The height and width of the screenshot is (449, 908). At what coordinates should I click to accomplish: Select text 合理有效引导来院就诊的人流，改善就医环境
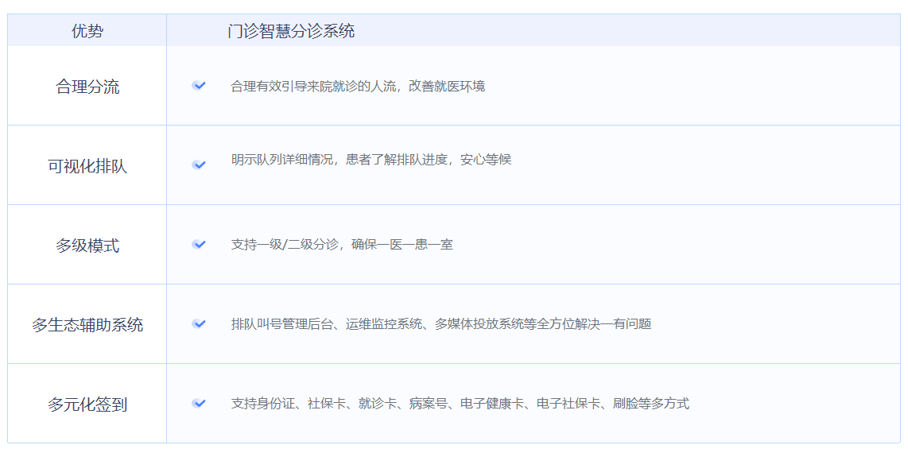tap(358, 87)
